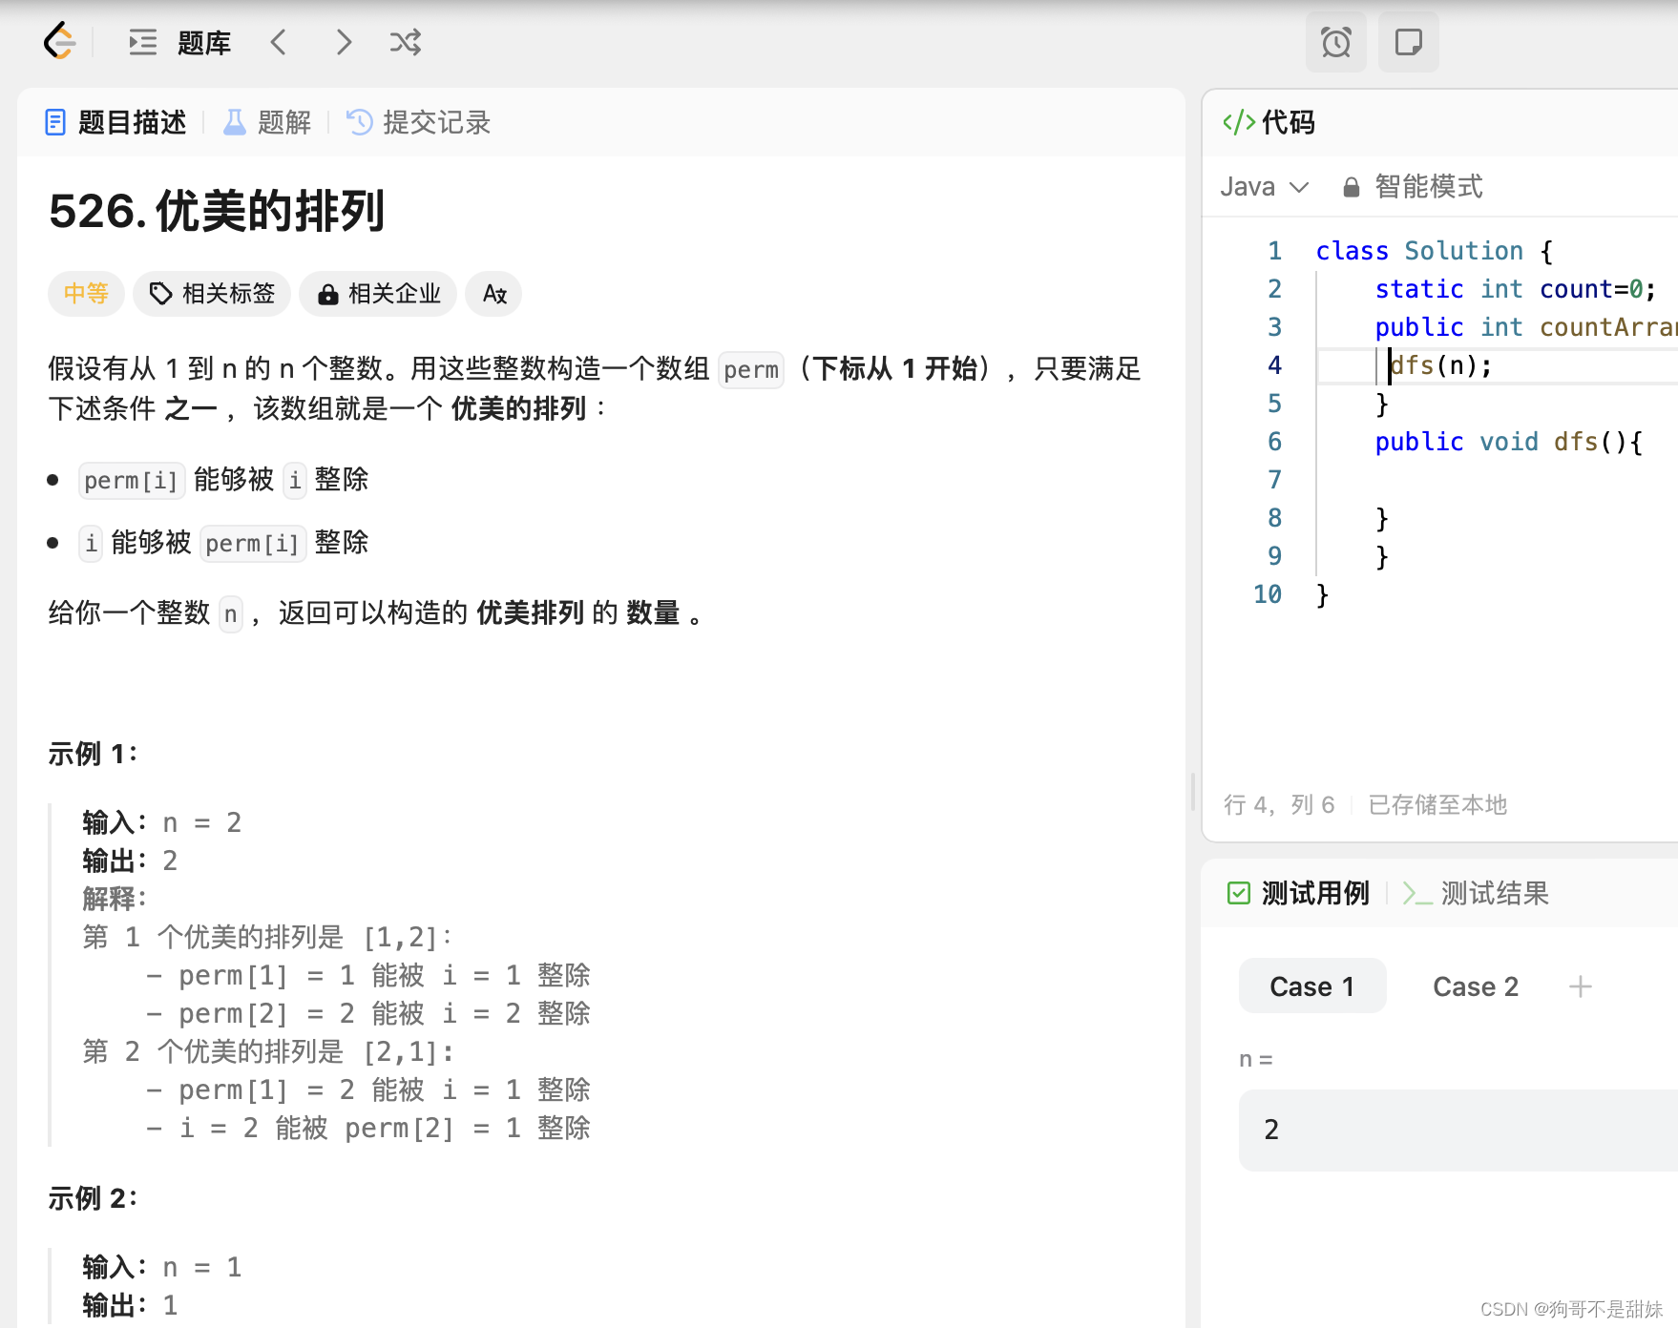Open the notes notepad icon

click(1408, 42)
